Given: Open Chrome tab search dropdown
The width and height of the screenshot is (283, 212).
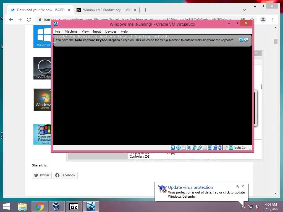Looking at the screenshot, I should click(x=245, y=10).
